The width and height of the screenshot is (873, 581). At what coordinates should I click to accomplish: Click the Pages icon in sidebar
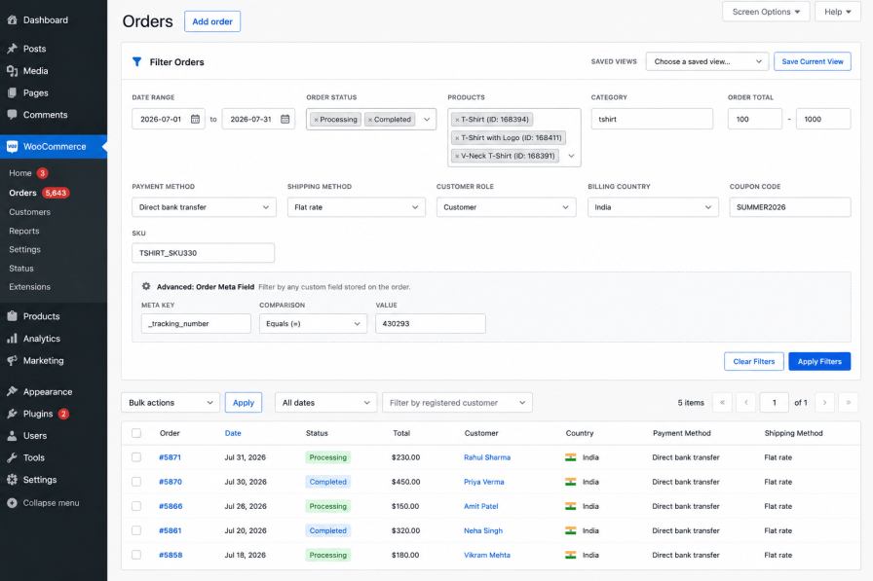(x=13, y=92)
